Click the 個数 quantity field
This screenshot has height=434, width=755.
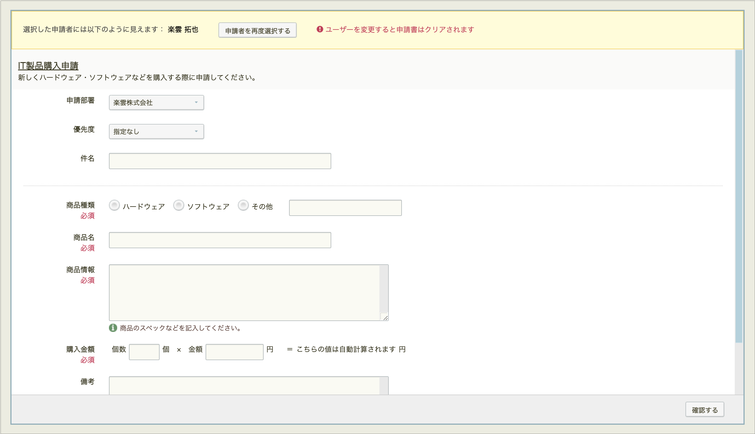point(144,352)
